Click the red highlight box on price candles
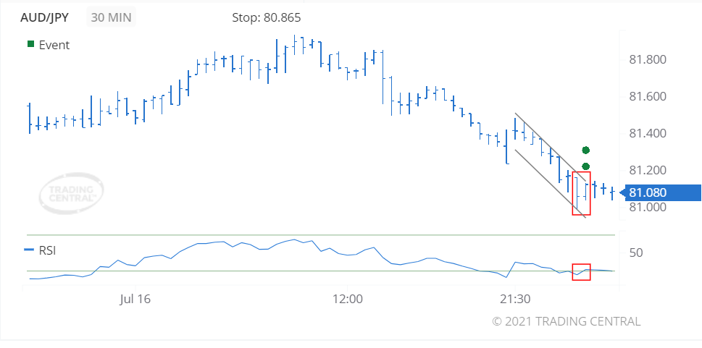 tap(582, 193)
